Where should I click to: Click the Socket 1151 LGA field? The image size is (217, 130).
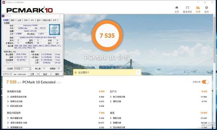[30, 31]
